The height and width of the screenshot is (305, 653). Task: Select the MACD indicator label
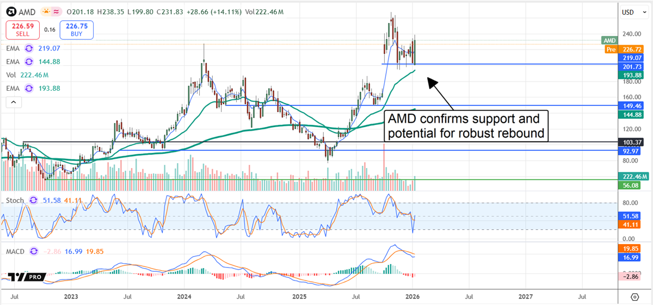pyautogui.click(x=15, y=252)
